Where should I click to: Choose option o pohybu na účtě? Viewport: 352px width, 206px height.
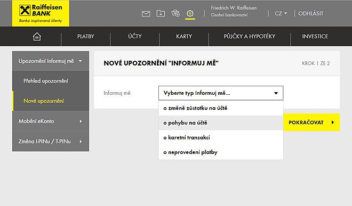[221, 123]
